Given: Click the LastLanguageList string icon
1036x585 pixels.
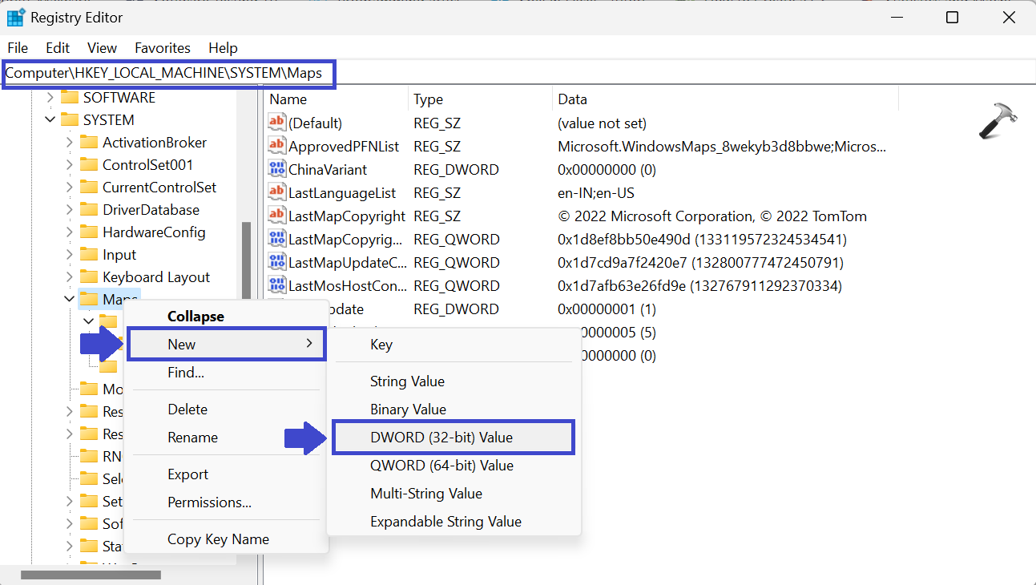Looking at the screenshot, I should [276, 192].
